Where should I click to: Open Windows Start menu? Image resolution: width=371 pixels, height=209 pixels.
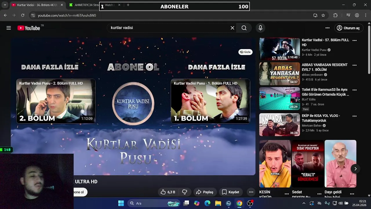click(x=121, y=203)
